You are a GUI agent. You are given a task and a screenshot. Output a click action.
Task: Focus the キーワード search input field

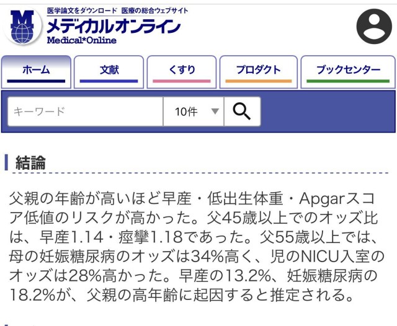click(x=86, y=112)
